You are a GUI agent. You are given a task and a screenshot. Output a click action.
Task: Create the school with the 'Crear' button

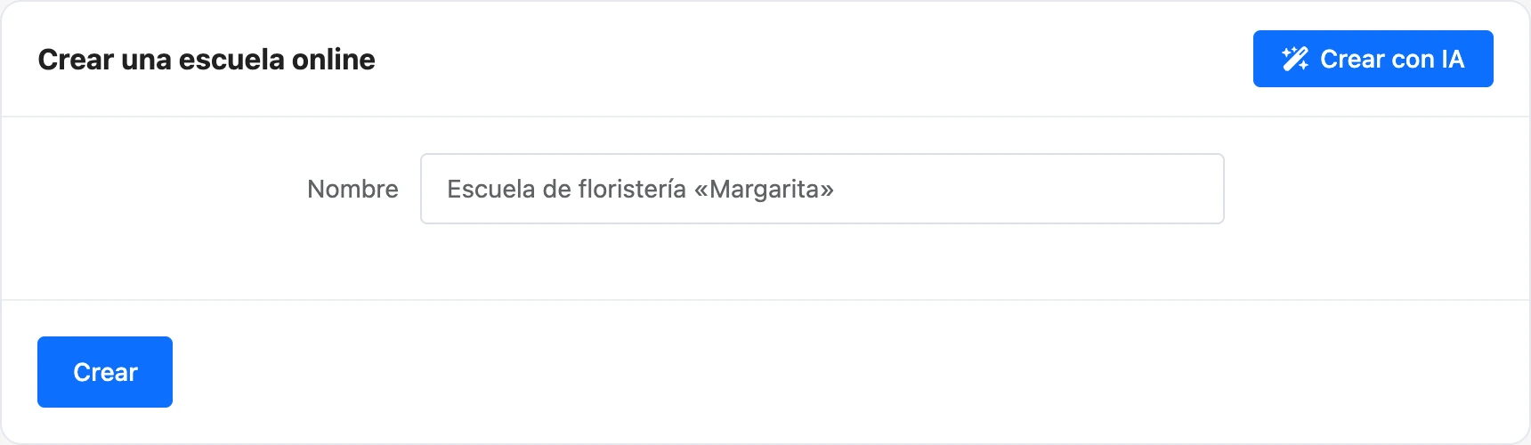[105, 372]
